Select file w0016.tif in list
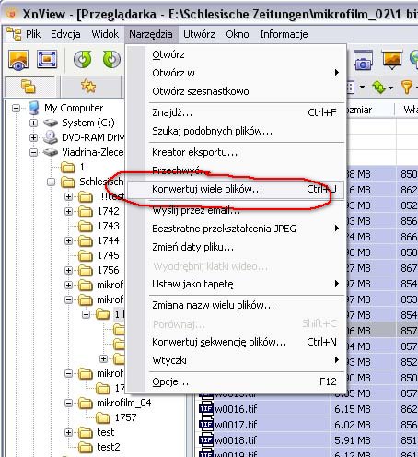 [x=236, y=409]
